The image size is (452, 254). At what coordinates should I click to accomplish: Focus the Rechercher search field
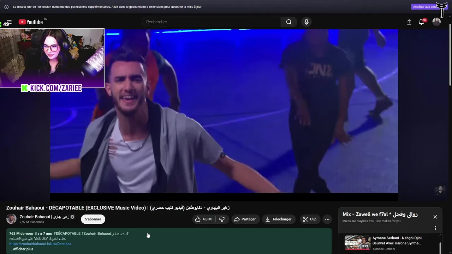[212, 22]
